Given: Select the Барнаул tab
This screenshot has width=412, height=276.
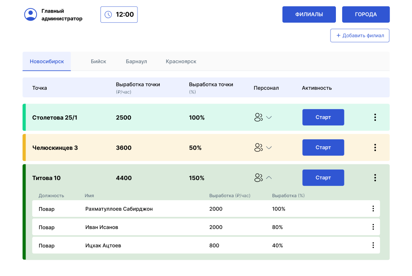Looking at the screenshot, I should (136, 61).
